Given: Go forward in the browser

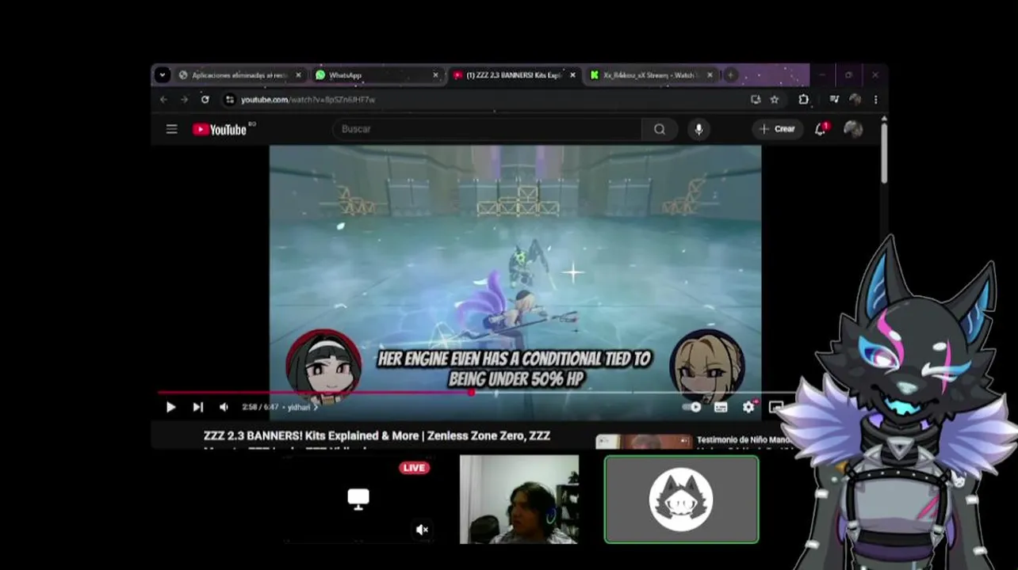Looking at the screenshot, I should tap(184, 100).
